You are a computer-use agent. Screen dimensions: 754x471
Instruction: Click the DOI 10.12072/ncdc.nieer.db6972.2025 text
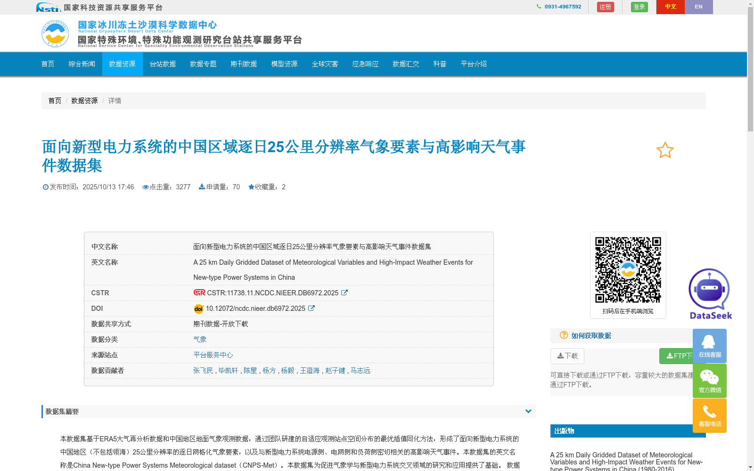coord(255,309)
